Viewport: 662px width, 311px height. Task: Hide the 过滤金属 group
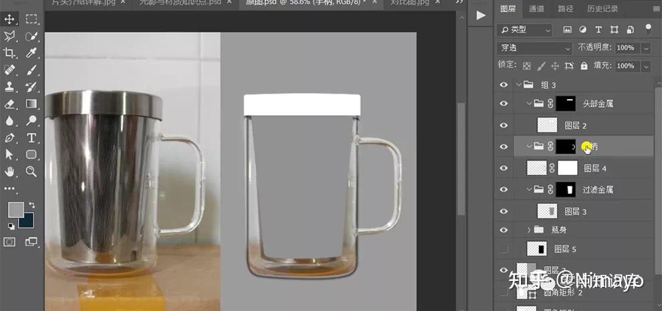coord(504,190)
